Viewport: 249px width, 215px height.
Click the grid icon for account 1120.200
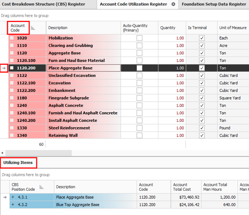coord(12,68)
